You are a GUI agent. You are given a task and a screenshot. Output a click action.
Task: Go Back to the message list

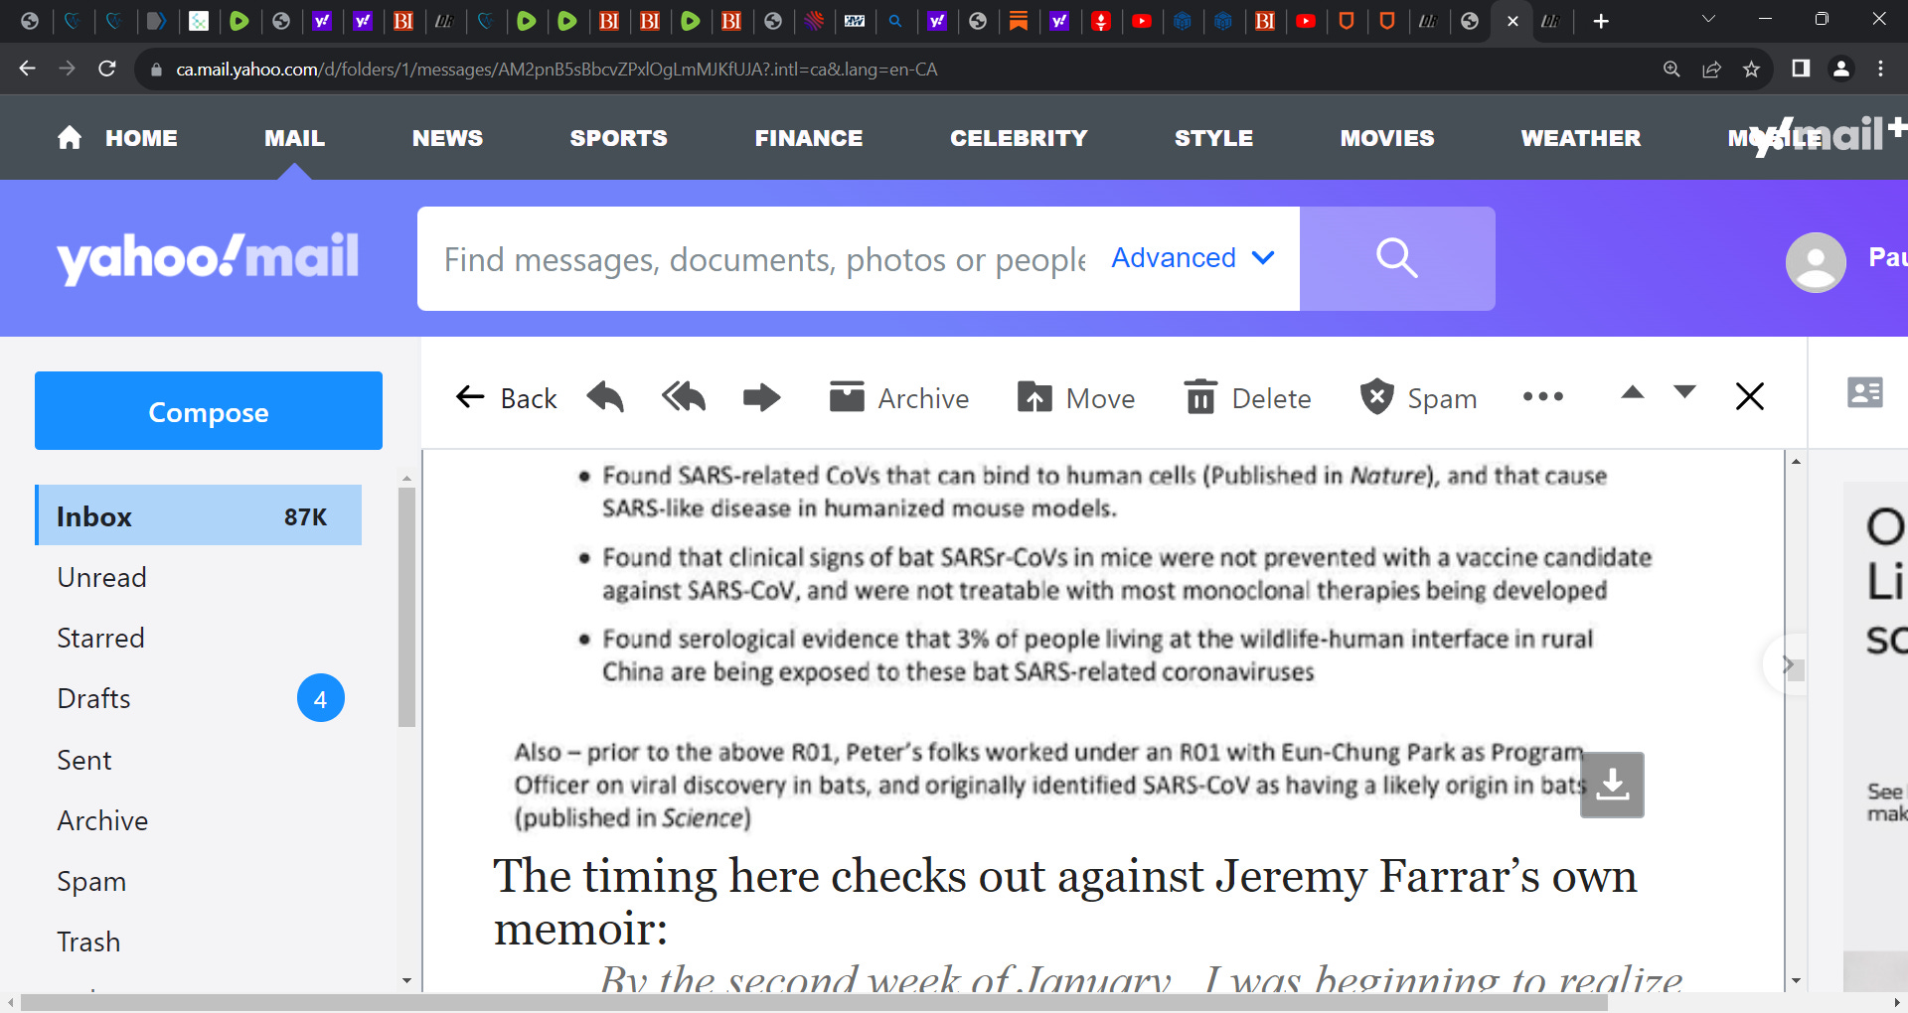(x=506, y=398)
